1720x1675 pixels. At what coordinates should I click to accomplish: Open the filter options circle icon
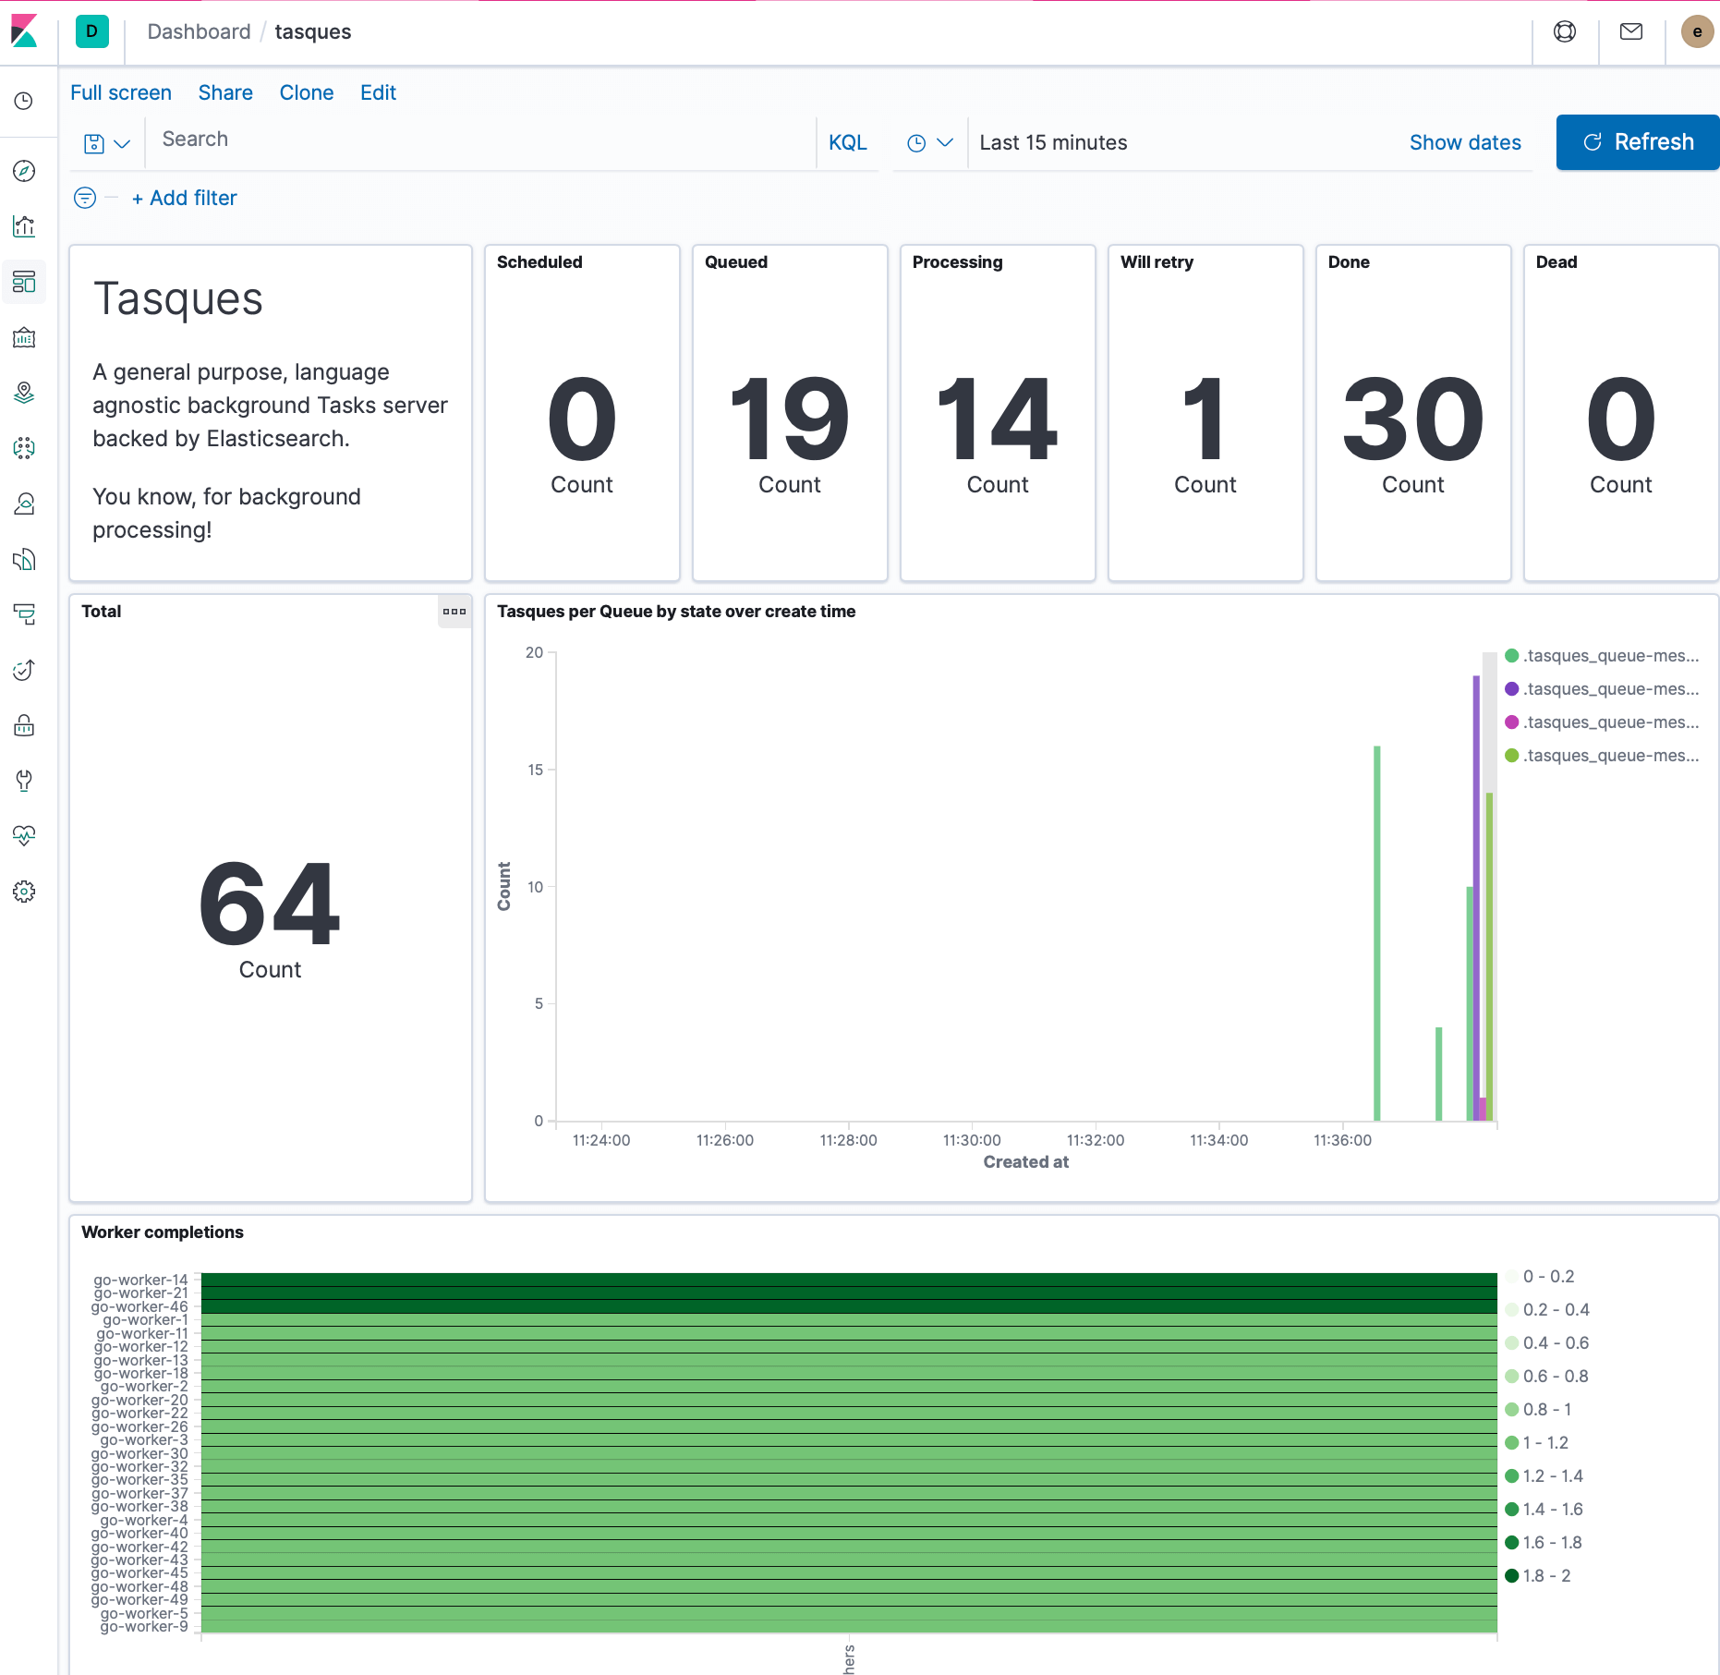coord(85,198)
